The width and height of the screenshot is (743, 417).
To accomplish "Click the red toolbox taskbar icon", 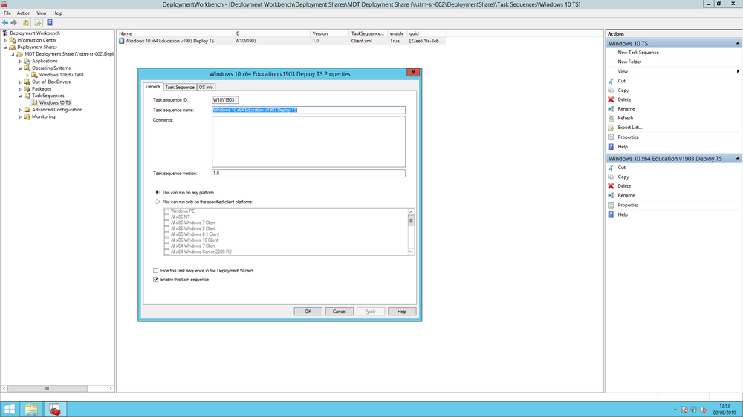I will 55,410.
